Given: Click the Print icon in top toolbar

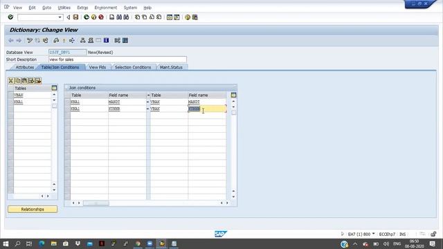Looking at the screenshot, I should tap(112, 17).
